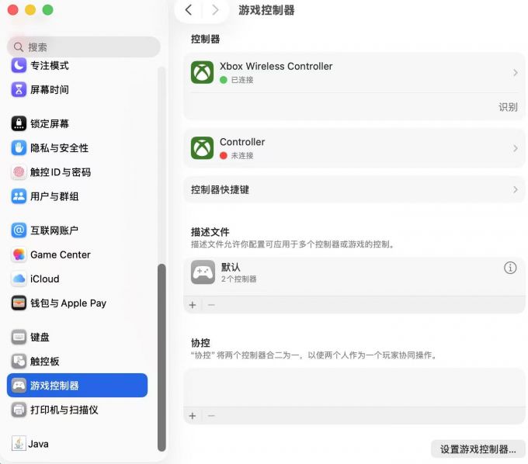This screenshot has height=464, width=528.
Task: Open 触控 ID 与密码 settings
Action: click(77, 172)
